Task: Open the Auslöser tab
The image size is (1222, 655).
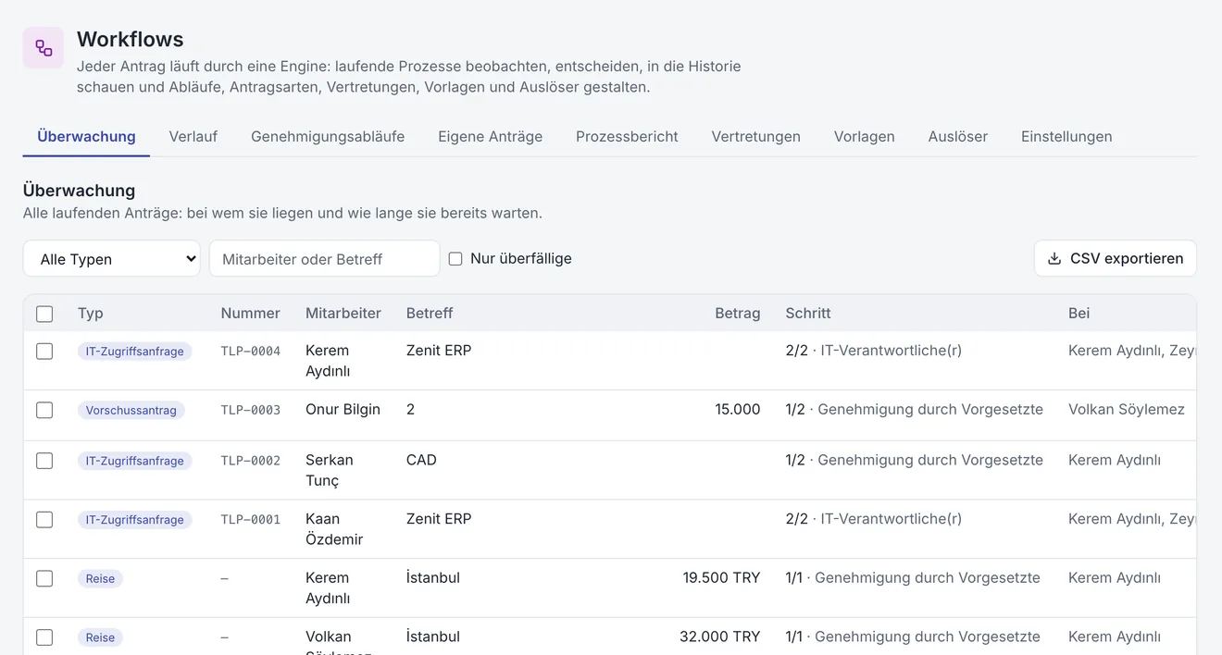Action: (958, 137)
